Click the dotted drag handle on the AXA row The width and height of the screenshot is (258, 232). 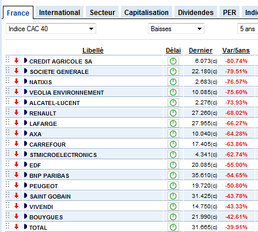pos(7,133)
